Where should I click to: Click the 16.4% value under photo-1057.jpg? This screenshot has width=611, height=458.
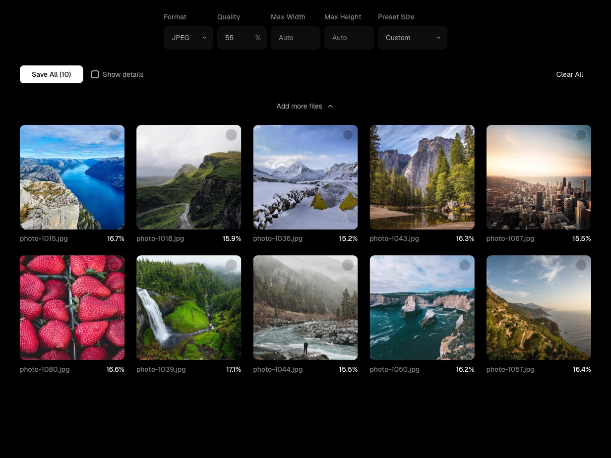tap(582, 369)
